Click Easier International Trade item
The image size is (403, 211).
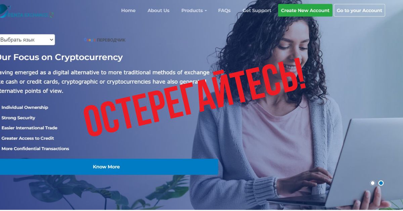(x=29, y=128)
